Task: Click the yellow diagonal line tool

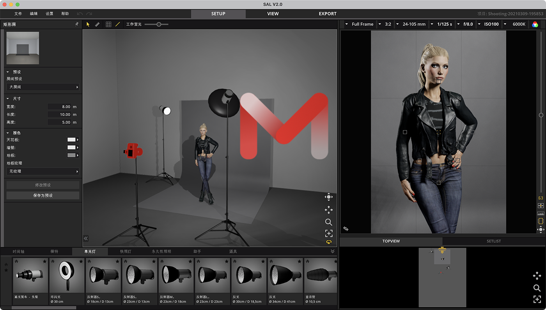Action: pos(117,24)
